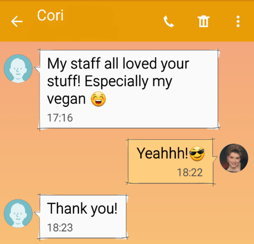The width and height of the screenshot is (254, 244).
Task: Open the three-dot overflow menu
Action: point(238,21)
